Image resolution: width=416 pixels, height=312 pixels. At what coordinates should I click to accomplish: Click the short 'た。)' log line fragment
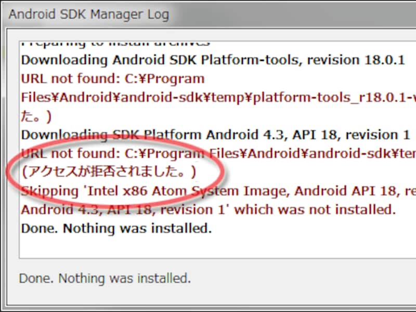coord(36,116)
